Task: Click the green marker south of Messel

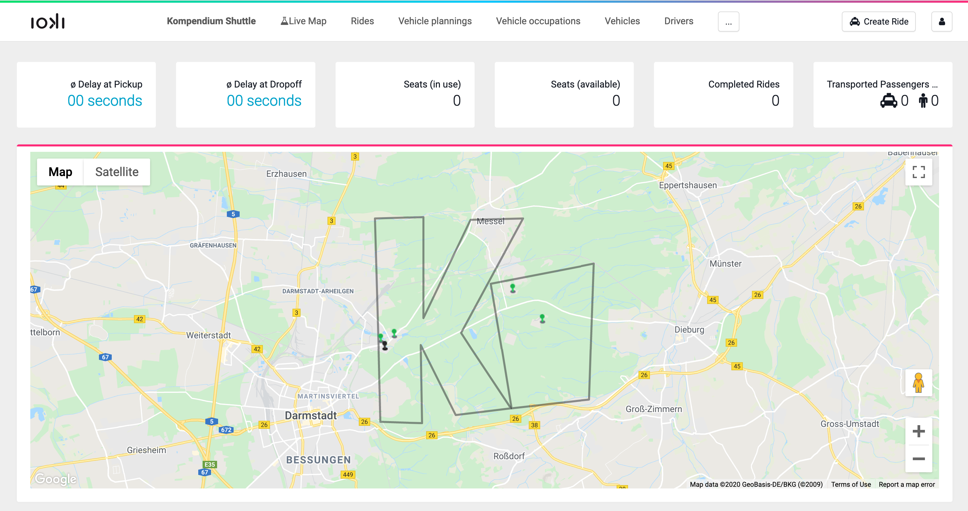Action: click(x=513, y=288)
